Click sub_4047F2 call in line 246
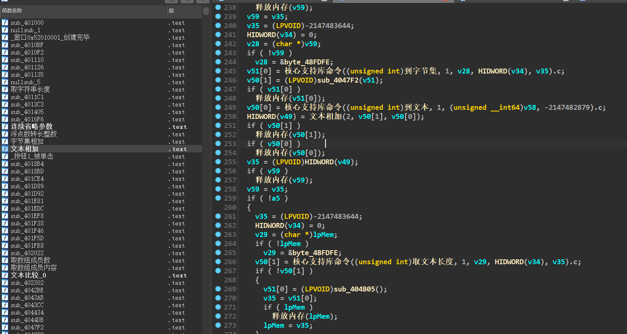The width and height of the screenshot is (627, 334). (x=340, y=80)
